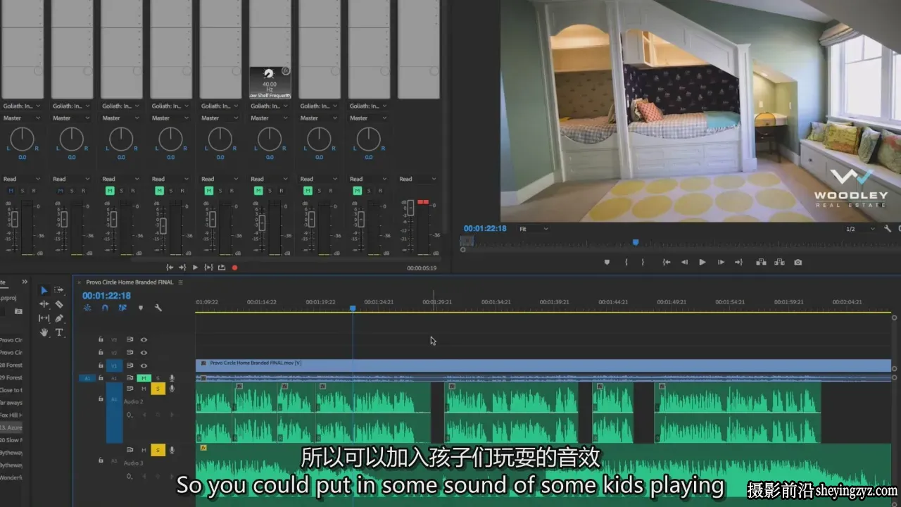Select the Type tool

(59, 332)
